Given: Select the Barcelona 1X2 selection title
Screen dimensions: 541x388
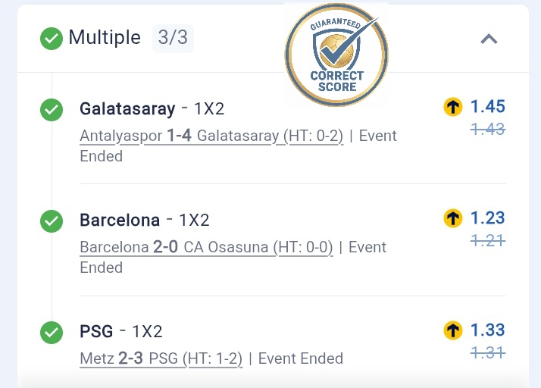Looking at the screenshot, I should [x=144, y=221].
